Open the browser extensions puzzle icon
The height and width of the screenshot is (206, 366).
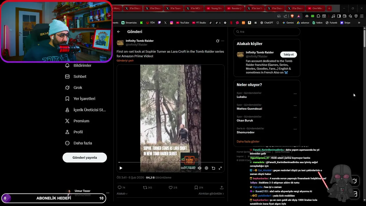(318, 16)
